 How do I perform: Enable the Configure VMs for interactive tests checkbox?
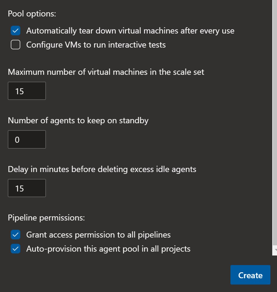(16, 45)
